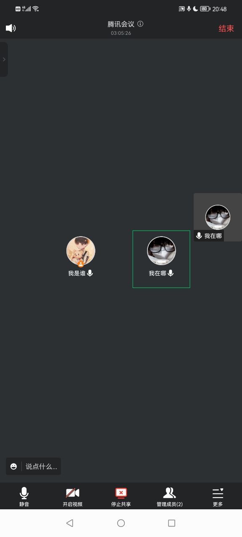Select the 我是谁 participant avatar
The image size is (242, 537).
coord(81,251)
